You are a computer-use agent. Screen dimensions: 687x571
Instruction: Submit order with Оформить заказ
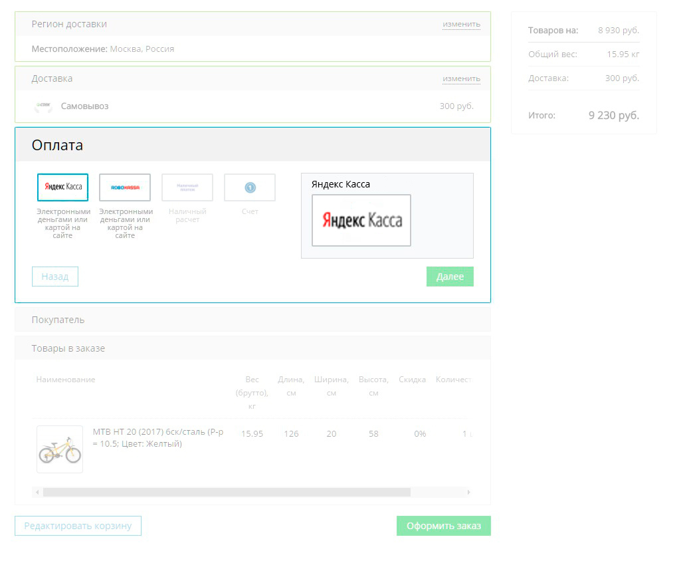(444, 526)
